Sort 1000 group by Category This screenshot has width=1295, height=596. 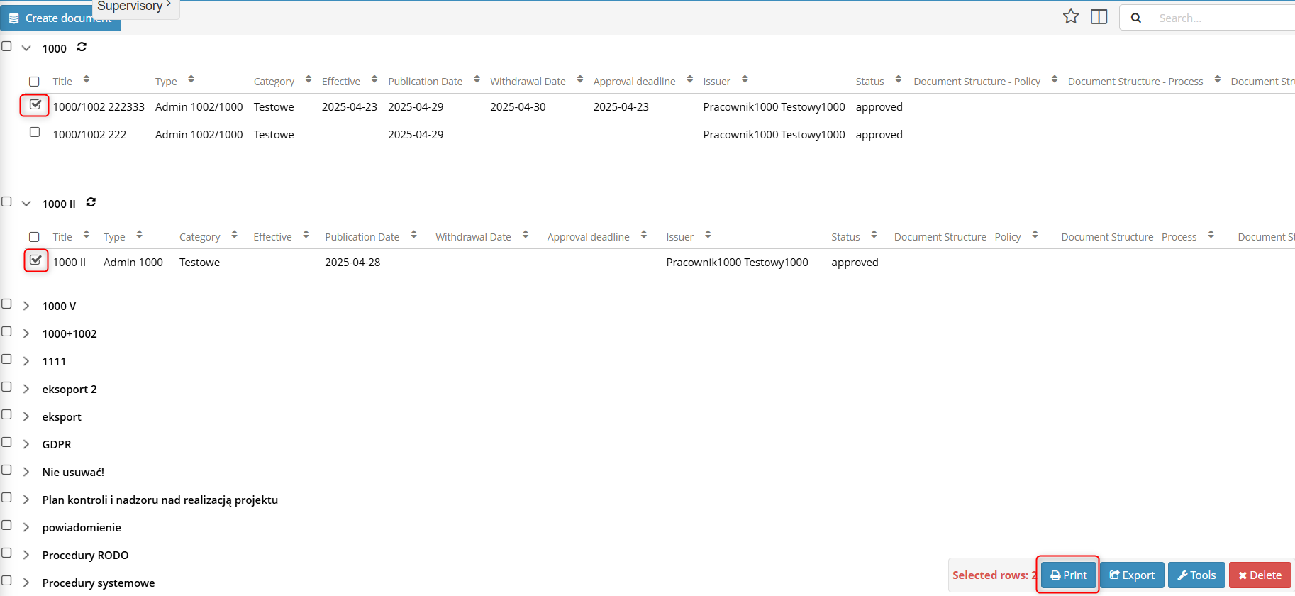point(308,79)
